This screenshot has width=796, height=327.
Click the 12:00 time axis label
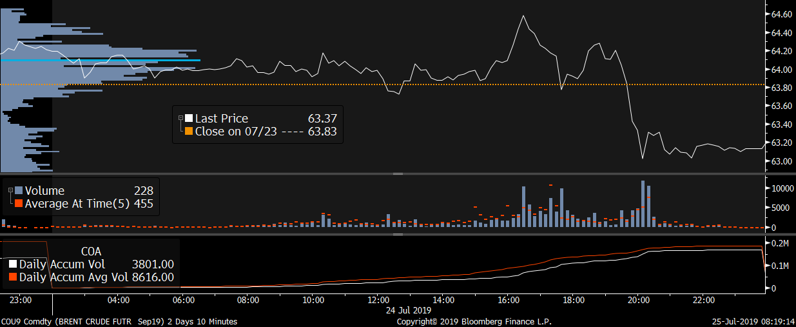click(378, 300)
